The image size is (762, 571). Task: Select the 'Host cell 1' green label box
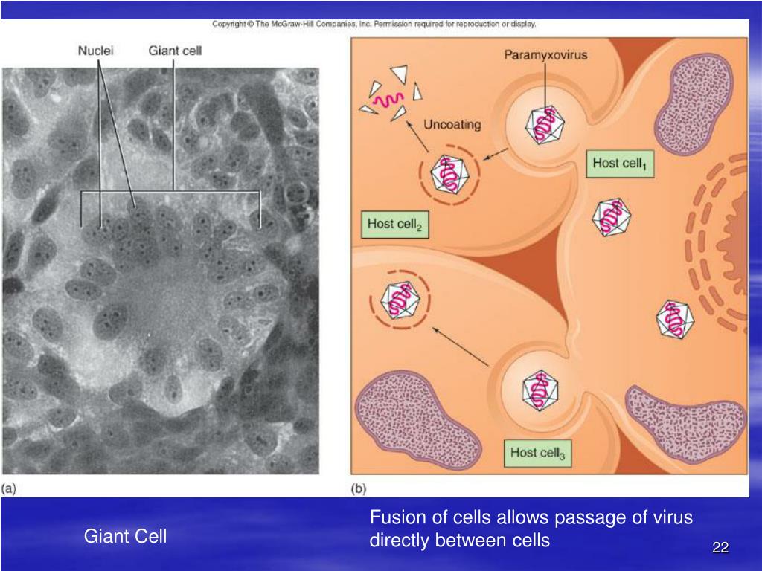(620, 164)
